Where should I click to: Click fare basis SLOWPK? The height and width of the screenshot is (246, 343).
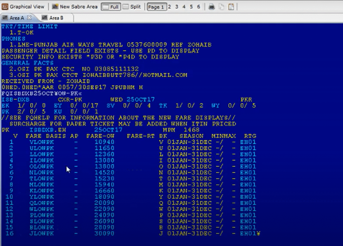(42, 222)
